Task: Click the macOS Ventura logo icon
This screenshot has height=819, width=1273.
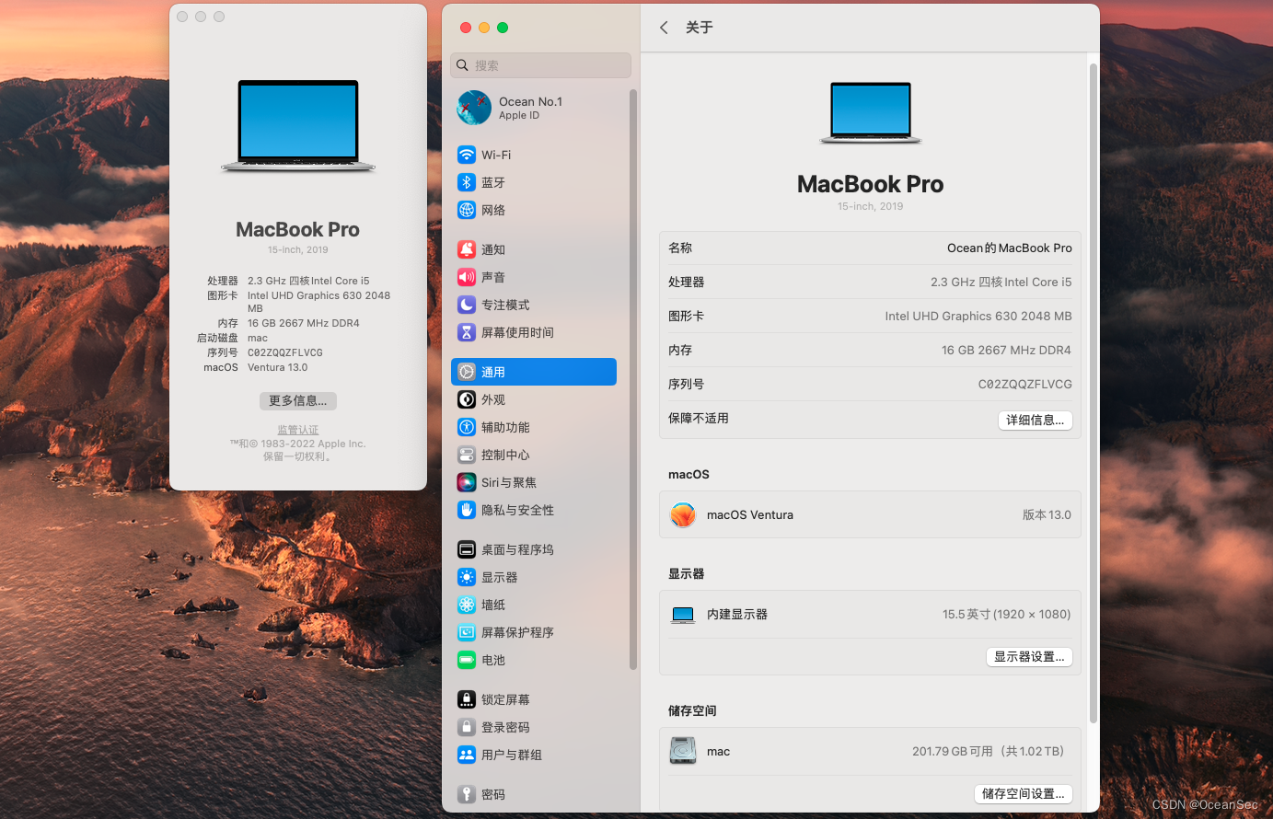Action: [683, 514]
